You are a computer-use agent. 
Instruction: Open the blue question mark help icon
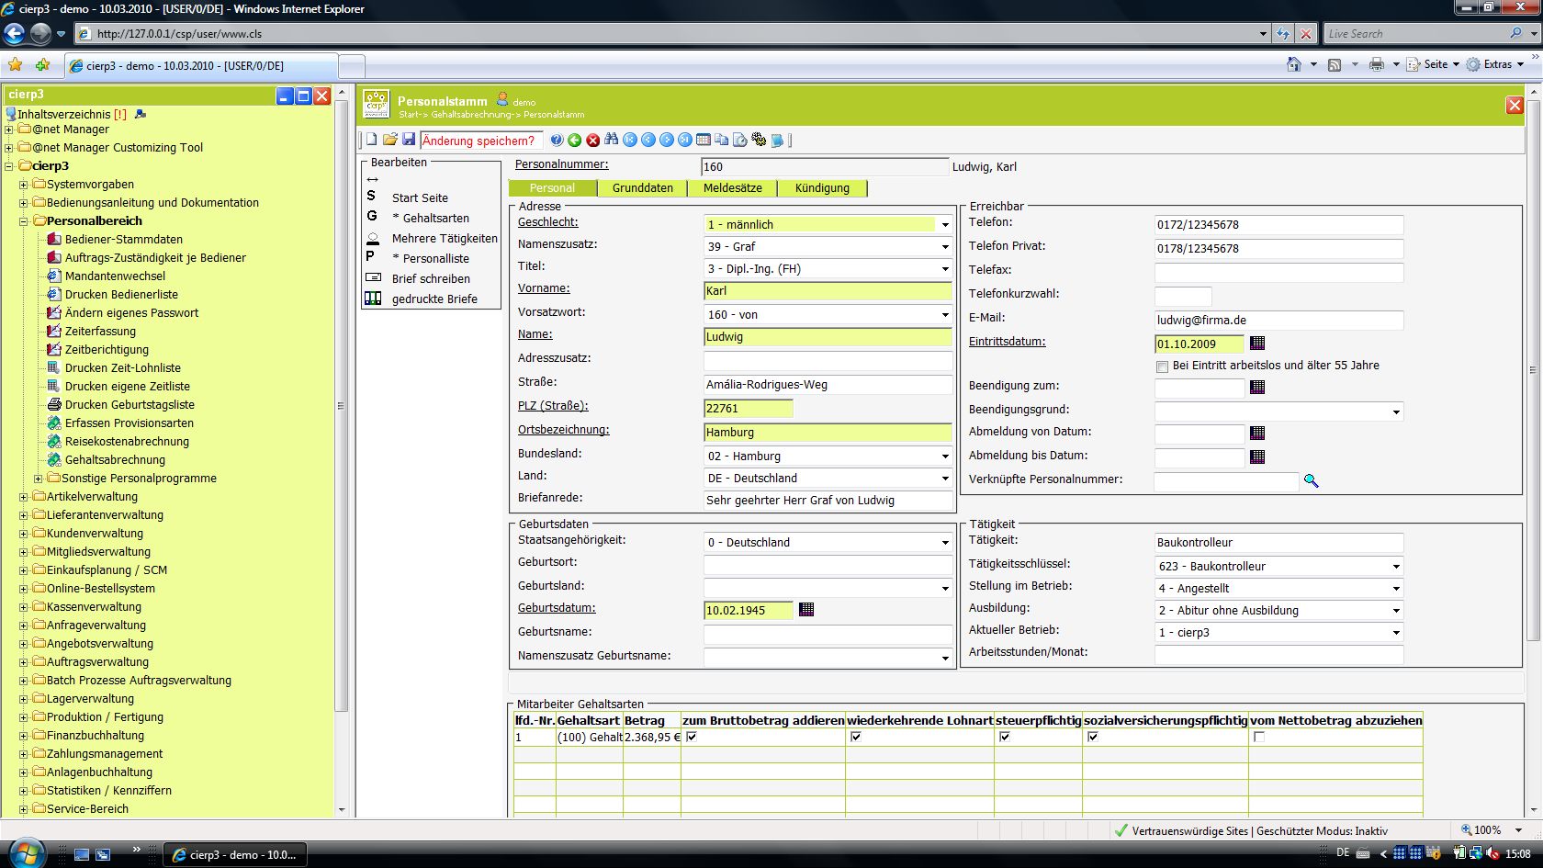[557, 140]
